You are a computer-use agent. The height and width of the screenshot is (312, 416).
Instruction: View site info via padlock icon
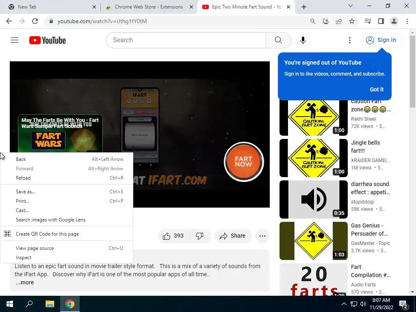click(51, 21)
